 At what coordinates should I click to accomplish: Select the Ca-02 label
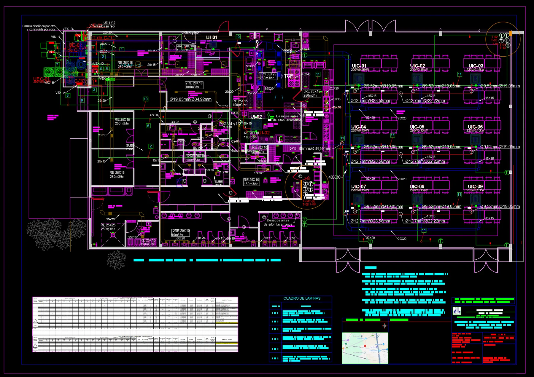pos(235,113)
